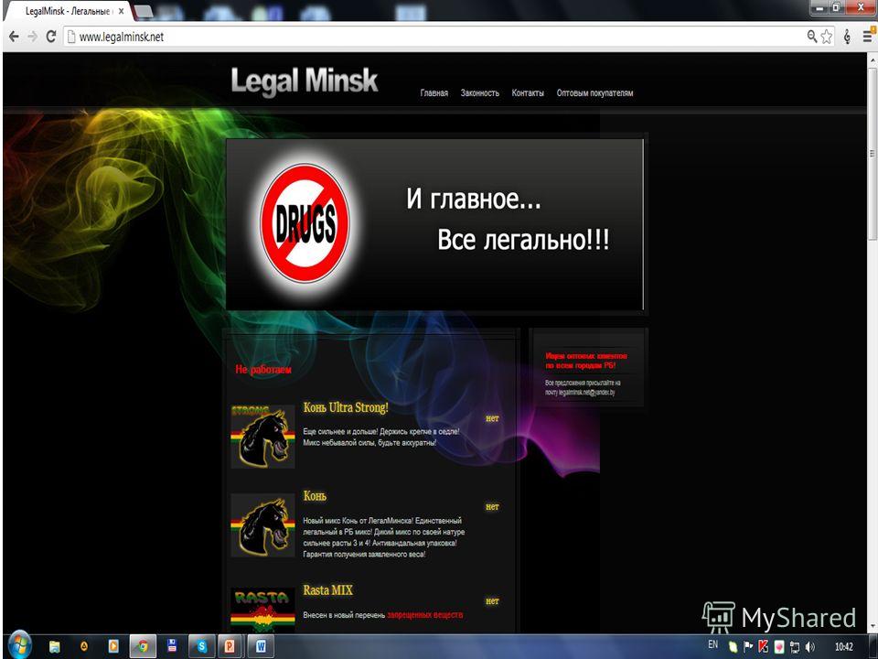Click the Конь product horse thumbnail
This screenshot has width=878, height=659.
[262, 525]
